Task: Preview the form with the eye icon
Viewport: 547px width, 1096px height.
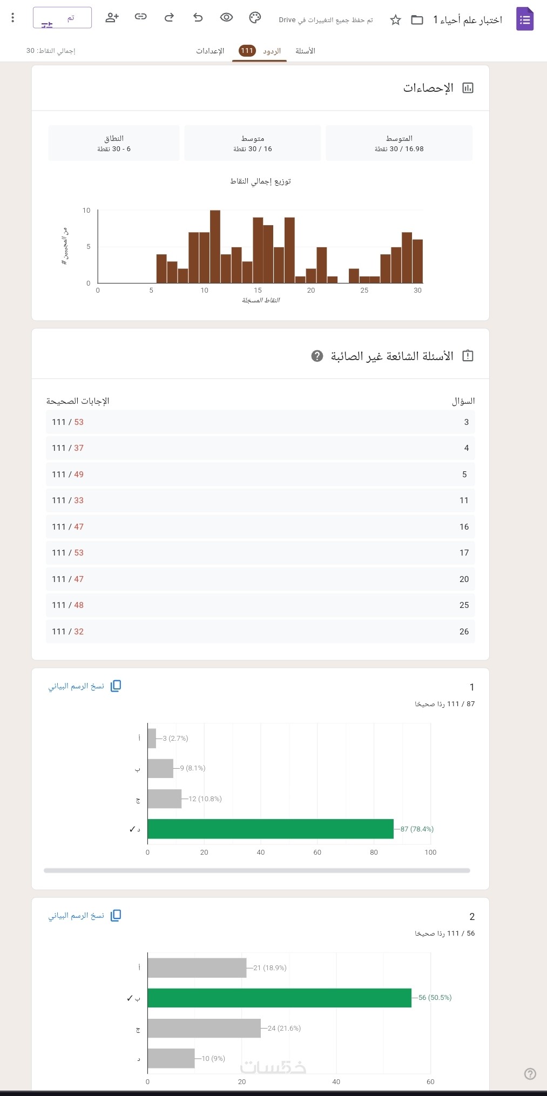Action: [226, 18]
